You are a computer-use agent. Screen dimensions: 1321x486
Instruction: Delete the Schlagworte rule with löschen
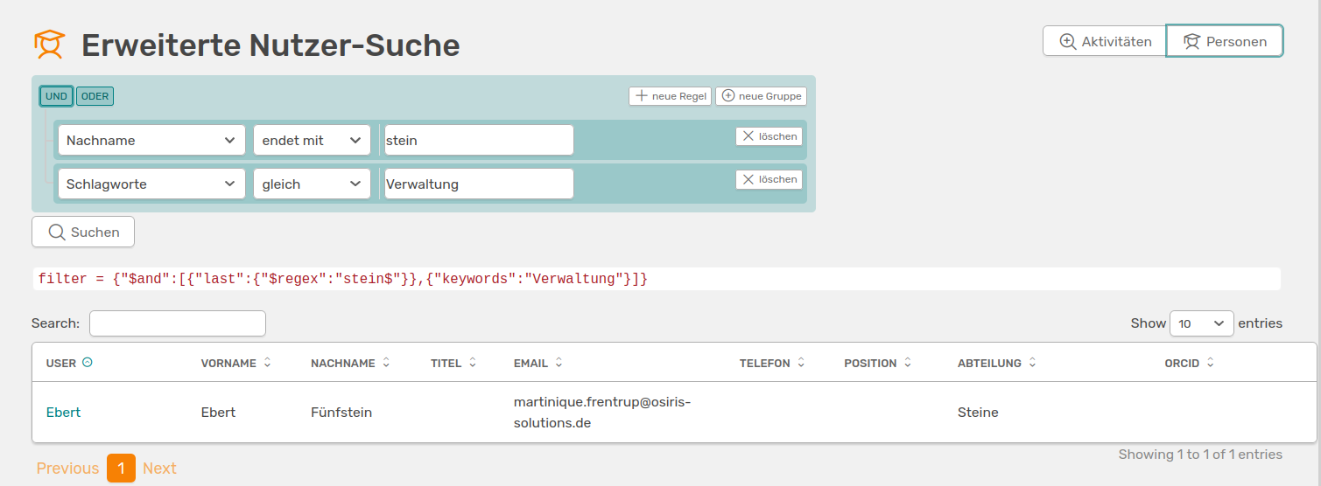pyautogui.click(x=769, y=179)
